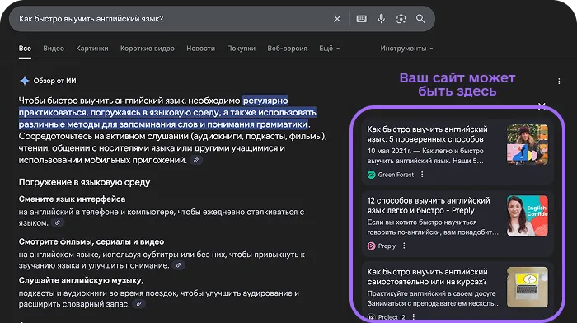Click the Preply site favicon
The height and width of the screenshot is (323, 577).
pyautogui.click(x=371, y=246)
